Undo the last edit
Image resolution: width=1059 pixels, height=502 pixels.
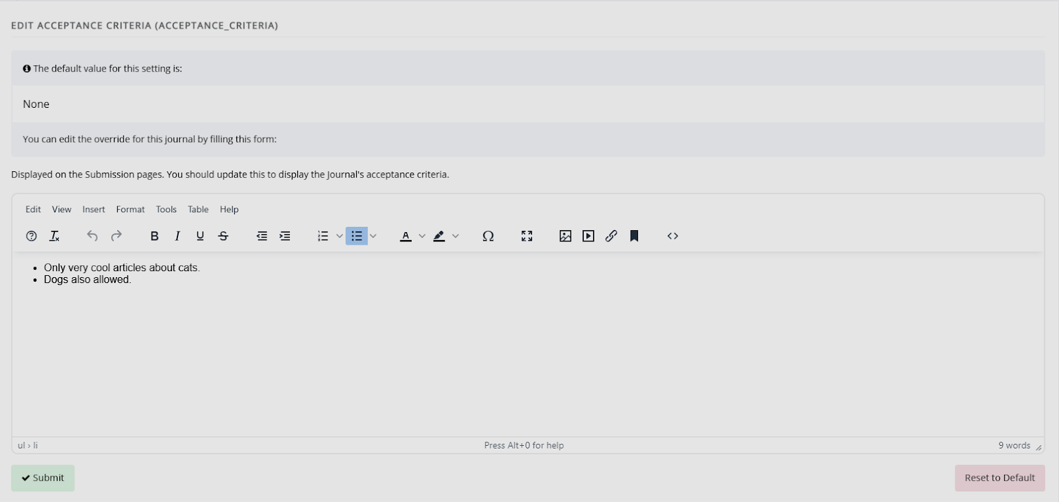tap(92, 236)
